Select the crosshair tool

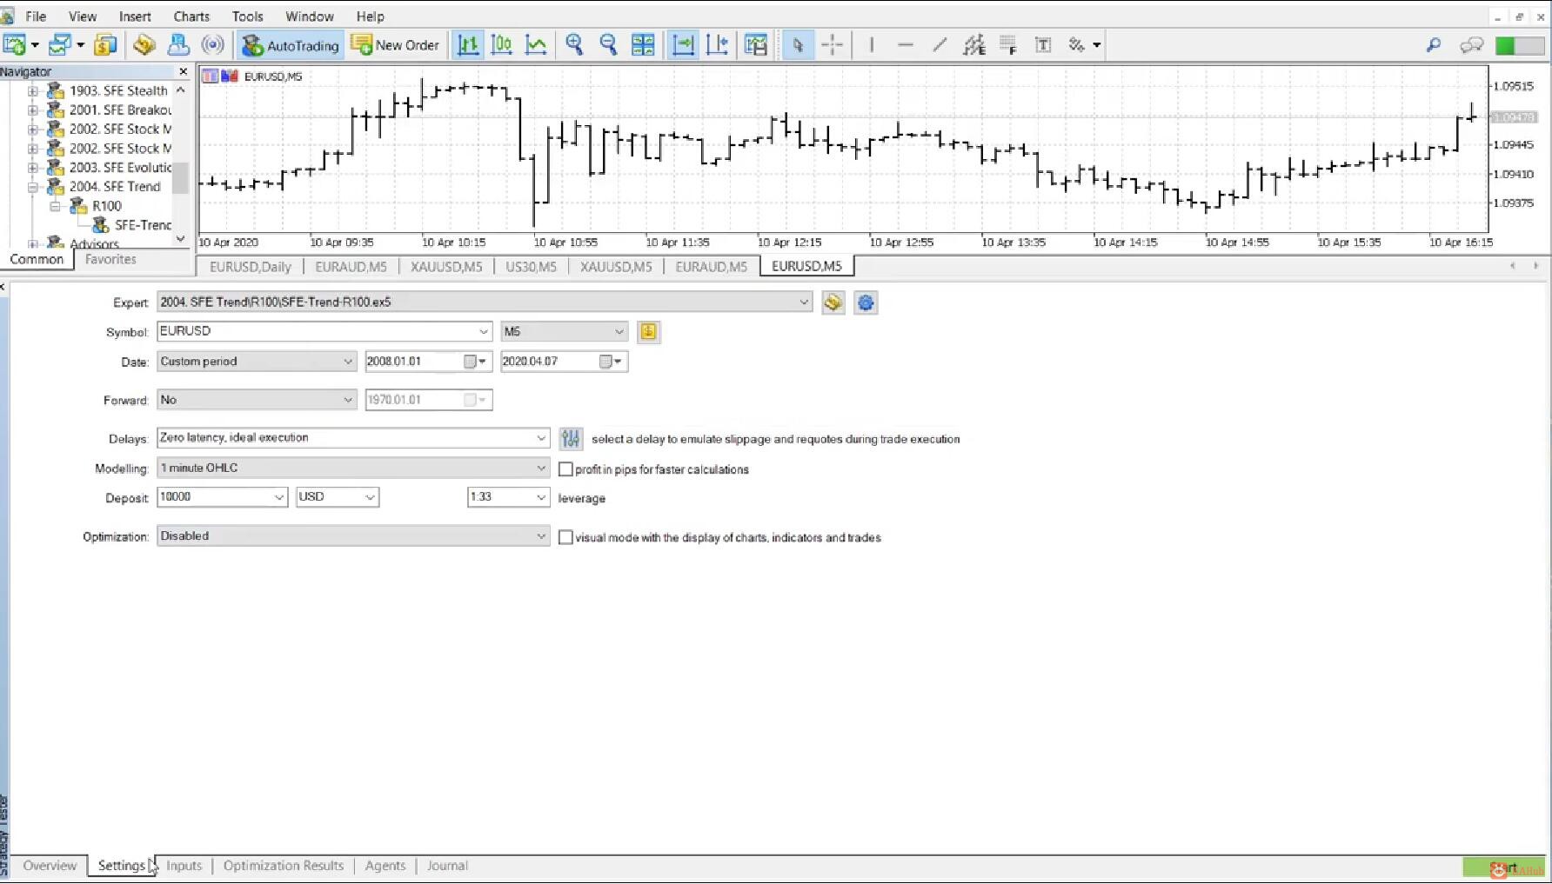click(832, 45)
